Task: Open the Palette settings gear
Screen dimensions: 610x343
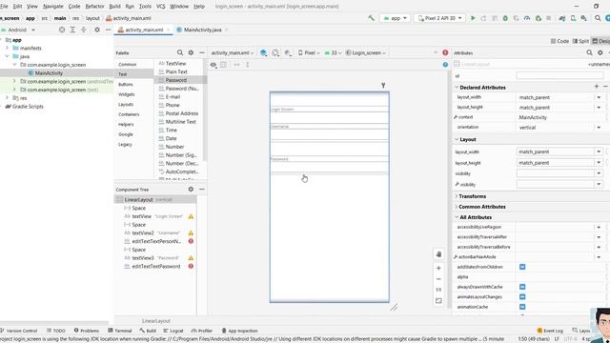Action: tap(191, 52)
